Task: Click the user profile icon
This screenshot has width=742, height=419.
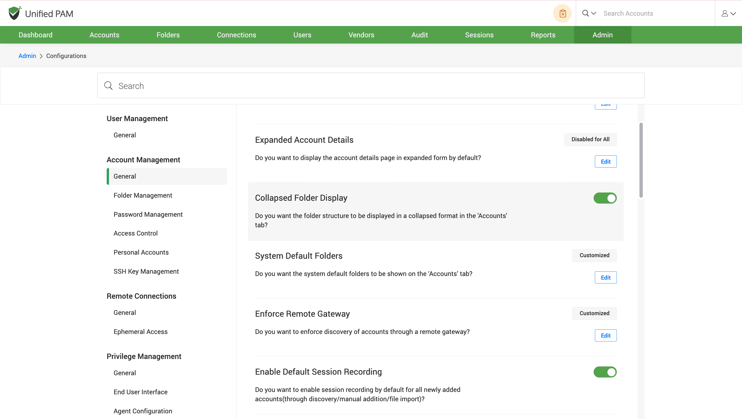Action: tap(724, 13)
